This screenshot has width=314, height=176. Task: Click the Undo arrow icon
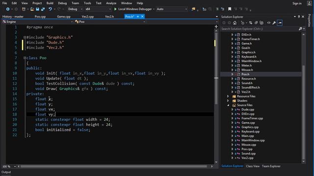50,9
